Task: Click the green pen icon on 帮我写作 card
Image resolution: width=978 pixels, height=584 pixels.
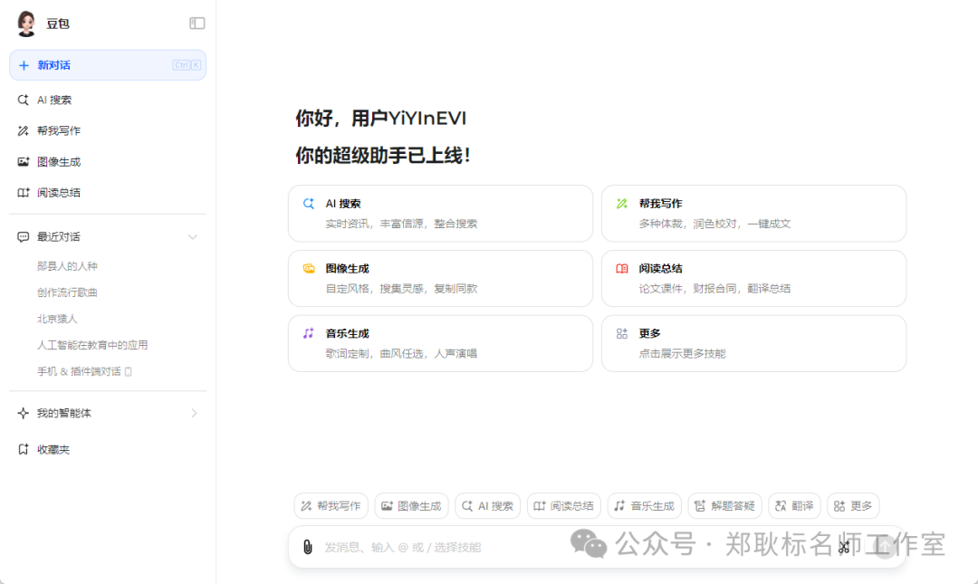Action: 622,204
